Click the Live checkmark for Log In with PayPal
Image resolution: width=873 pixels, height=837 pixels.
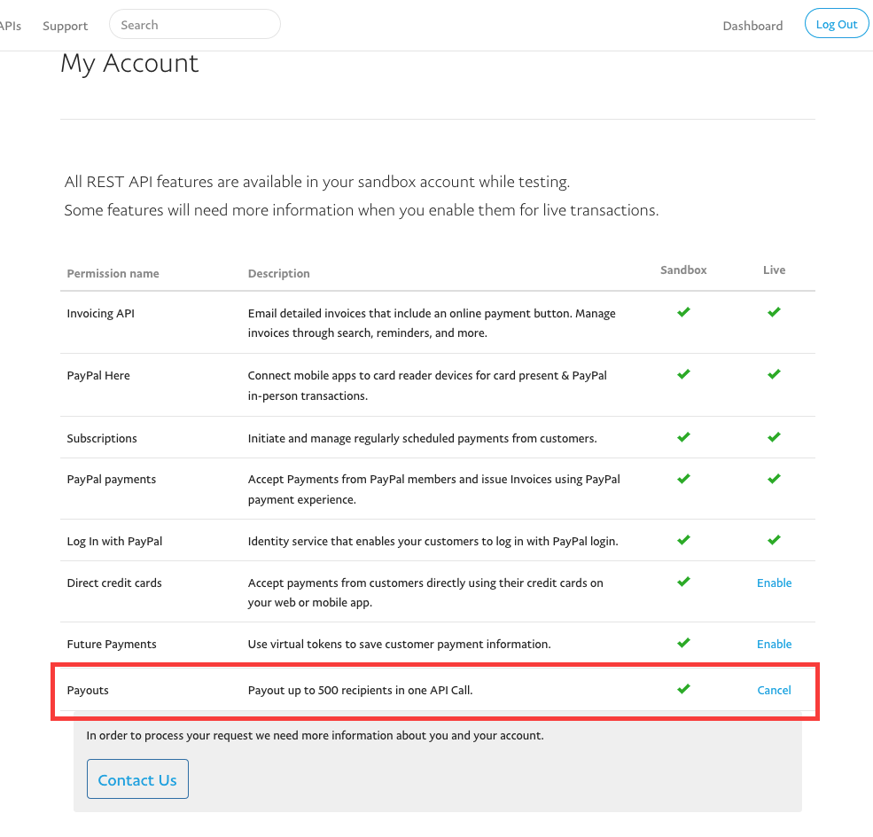coord(774,540)
